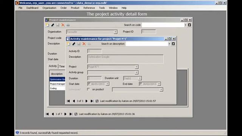Open the Reference menu
The image size is (242, 136).
click(89, 8)
